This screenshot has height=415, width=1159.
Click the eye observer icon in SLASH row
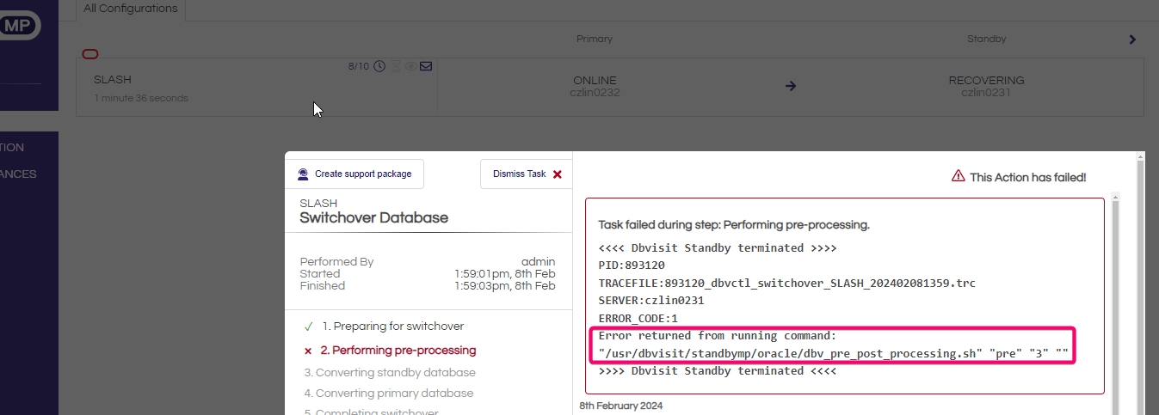click(410, 66)
